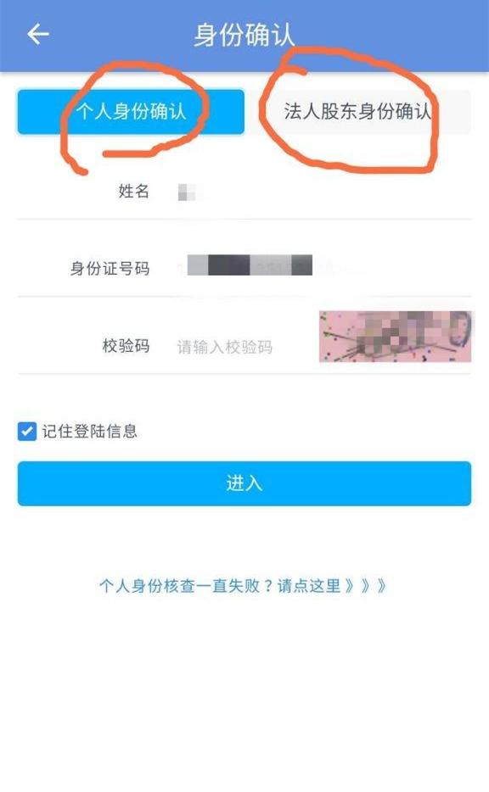Select the 个人身份确认 tab
The height and width of the screenshot is (792, 489).
pyautogui.click(x=131, y=112)
